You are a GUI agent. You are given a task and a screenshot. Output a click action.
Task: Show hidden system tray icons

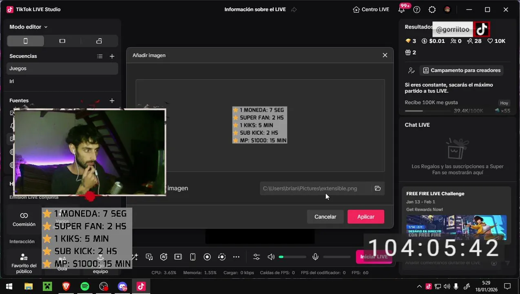[x=419, y=286]
